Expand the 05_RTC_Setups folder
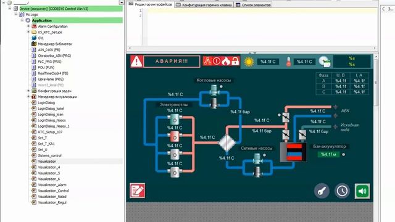Screen dimensions: 395x222 (x=28, y=32)
